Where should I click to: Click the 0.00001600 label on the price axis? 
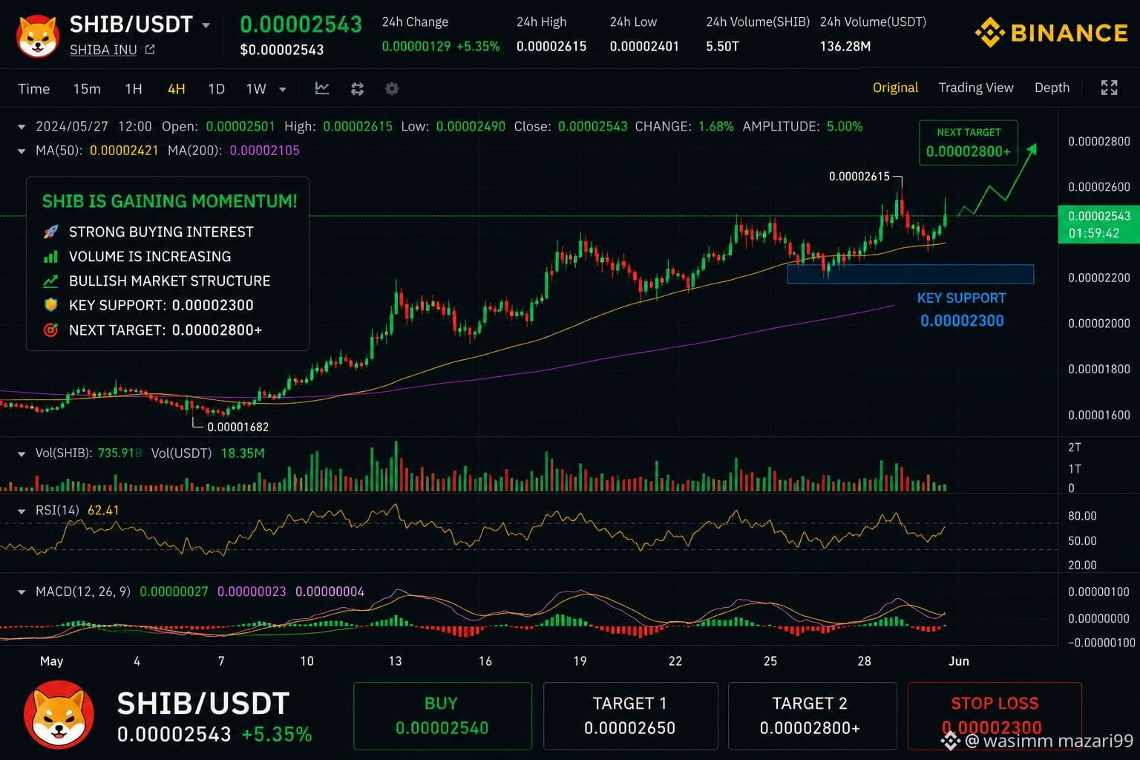(1099, 415)
